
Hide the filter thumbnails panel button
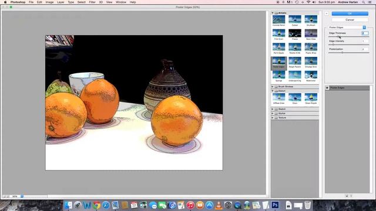tap(327, 13)
